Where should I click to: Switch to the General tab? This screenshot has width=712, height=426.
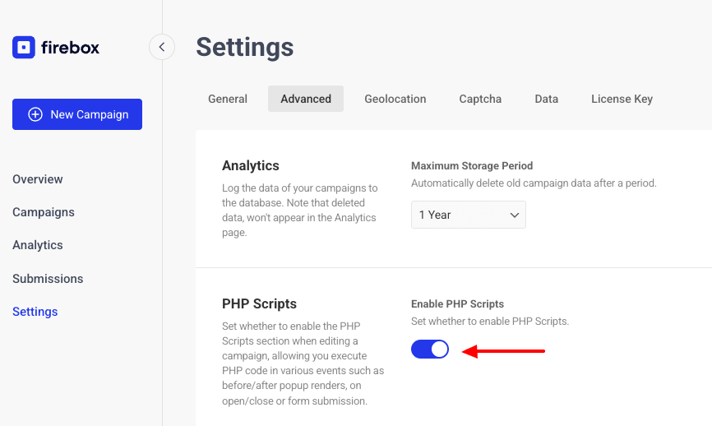(x=228, y=99)
